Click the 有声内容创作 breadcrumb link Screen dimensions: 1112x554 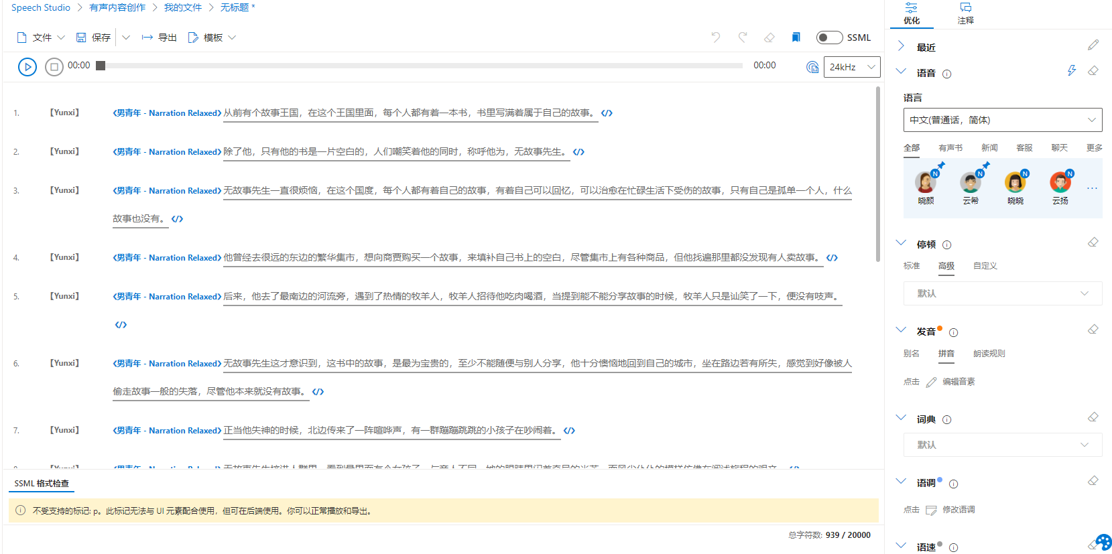(x=117, y=7)
